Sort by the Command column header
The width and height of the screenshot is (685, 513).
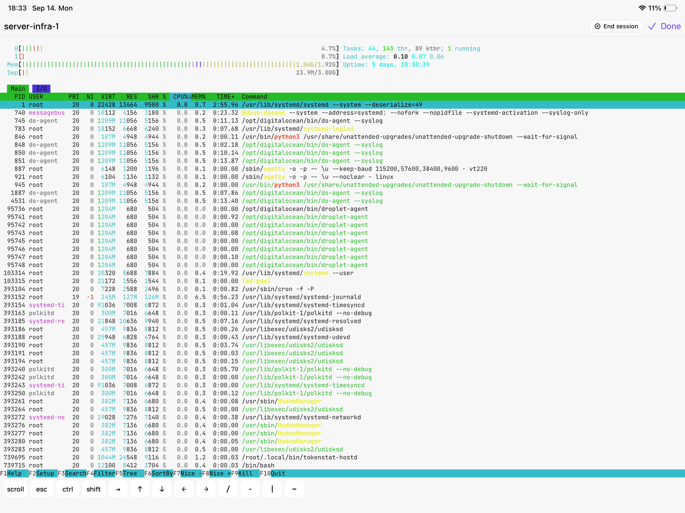254,96
